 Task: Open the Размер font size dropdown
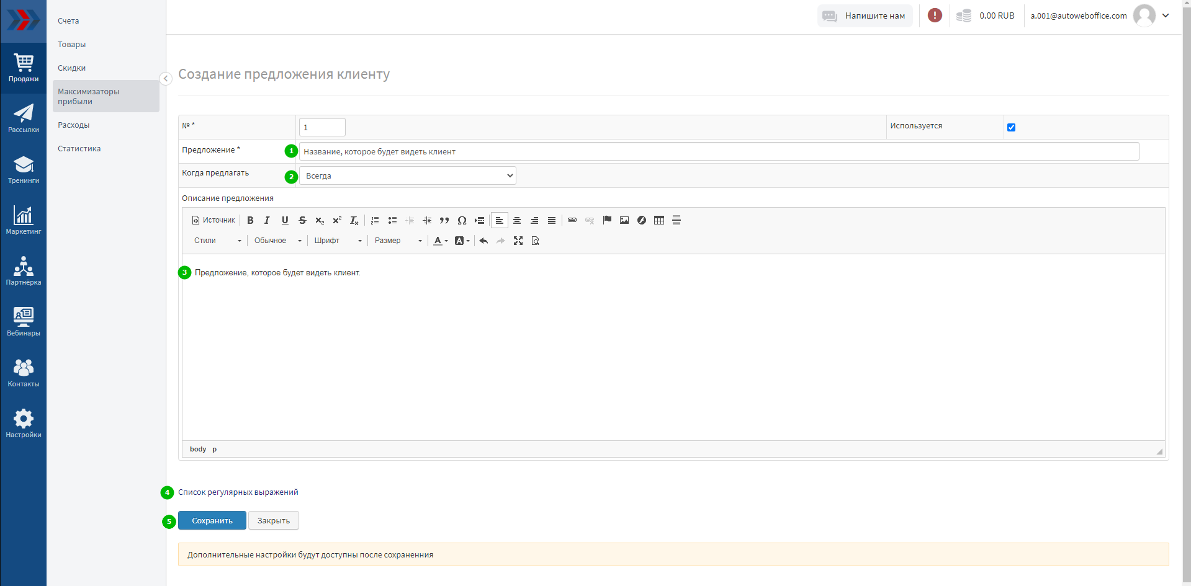[x=398, y=241]
